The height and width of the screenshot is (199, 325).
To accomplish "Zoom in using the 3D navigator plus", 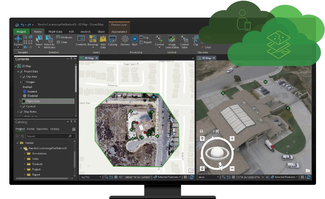I will pyautogui.click(x=232, y=139).
